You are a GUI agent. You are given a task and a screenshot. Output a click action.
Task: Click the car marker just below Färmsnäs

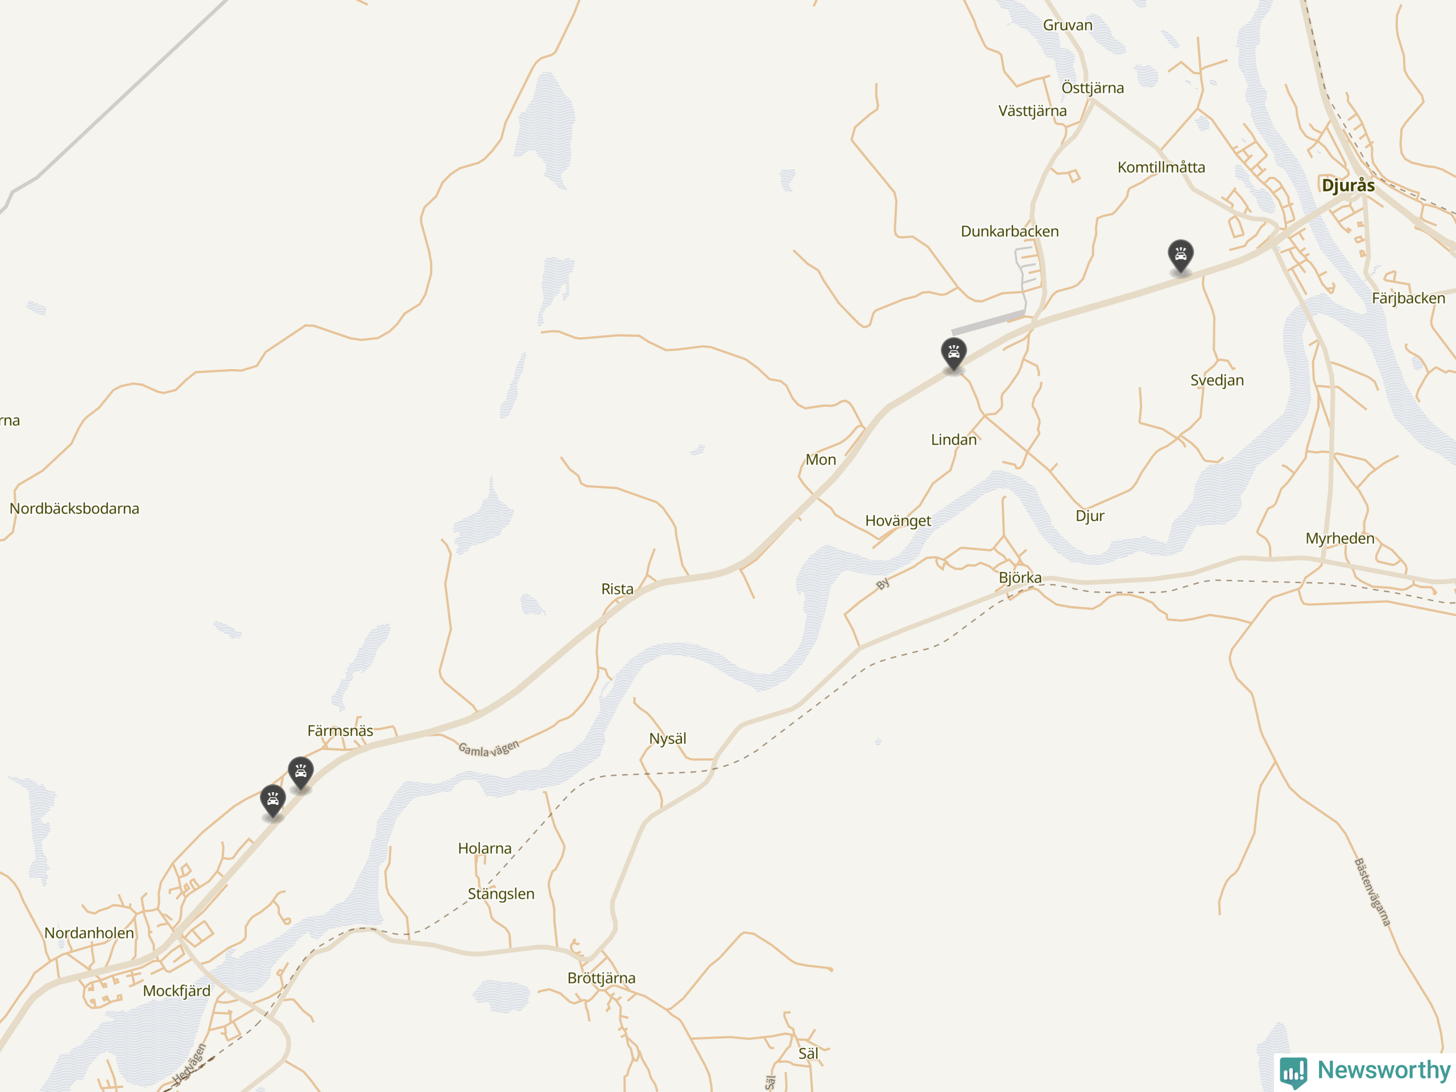point(301,773)
